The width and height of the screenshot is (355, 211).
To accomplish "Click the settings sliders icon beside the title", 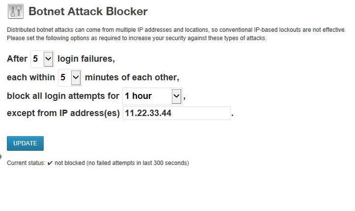I will [x=16, y=11].
